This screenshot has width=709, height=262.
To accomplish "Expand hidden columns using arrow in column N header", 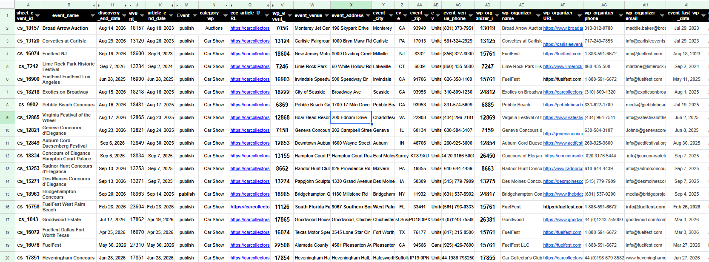I will pos(226,5).
